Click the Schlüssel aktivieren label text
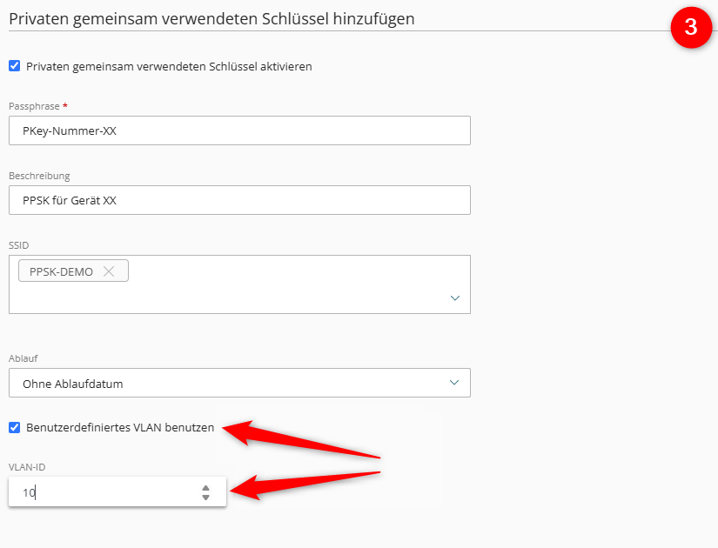The image size is (718, 548). (169, 66)
